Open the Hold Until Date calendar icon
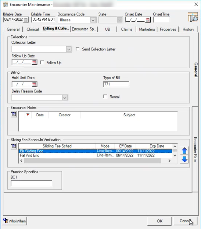 34,84
